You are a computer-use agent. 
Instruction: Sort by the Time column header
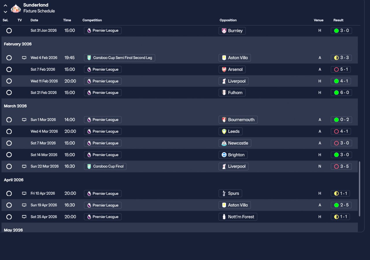coord(67,20)
